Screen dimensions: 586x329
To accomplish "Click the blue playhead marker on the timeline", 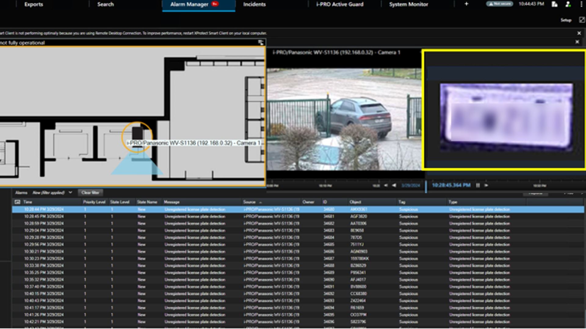I will point(426,186).
